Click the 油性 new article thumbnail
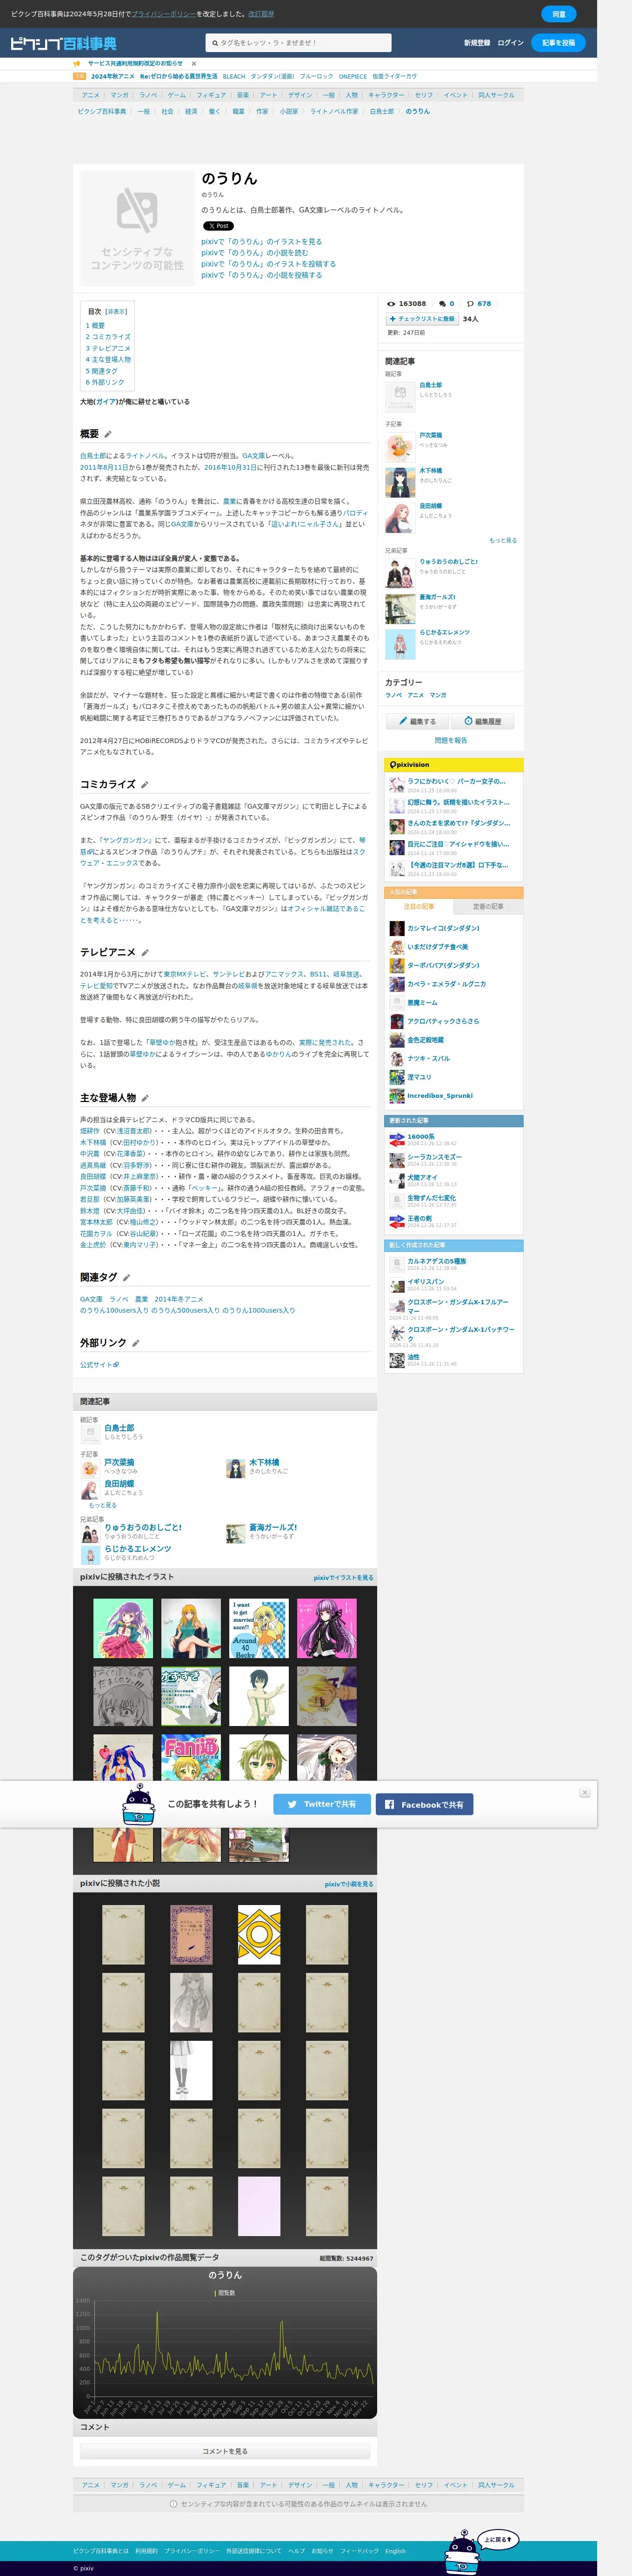The height and width of the screenshot is (2576, 632). 397,1360
